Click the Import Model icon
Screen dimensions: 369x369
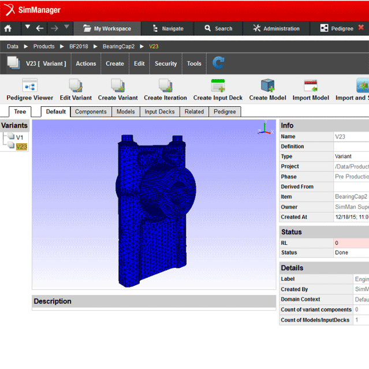pos(311,85)
